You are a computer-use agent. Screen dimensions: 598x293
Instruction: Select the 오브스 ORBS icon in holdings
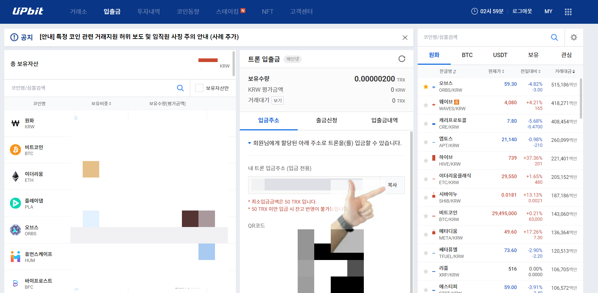tap(15, 230)
